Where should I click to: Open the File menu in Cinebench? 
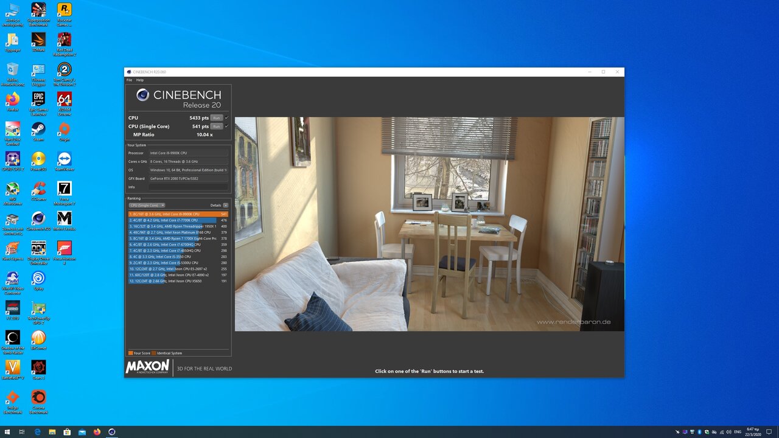129,80
